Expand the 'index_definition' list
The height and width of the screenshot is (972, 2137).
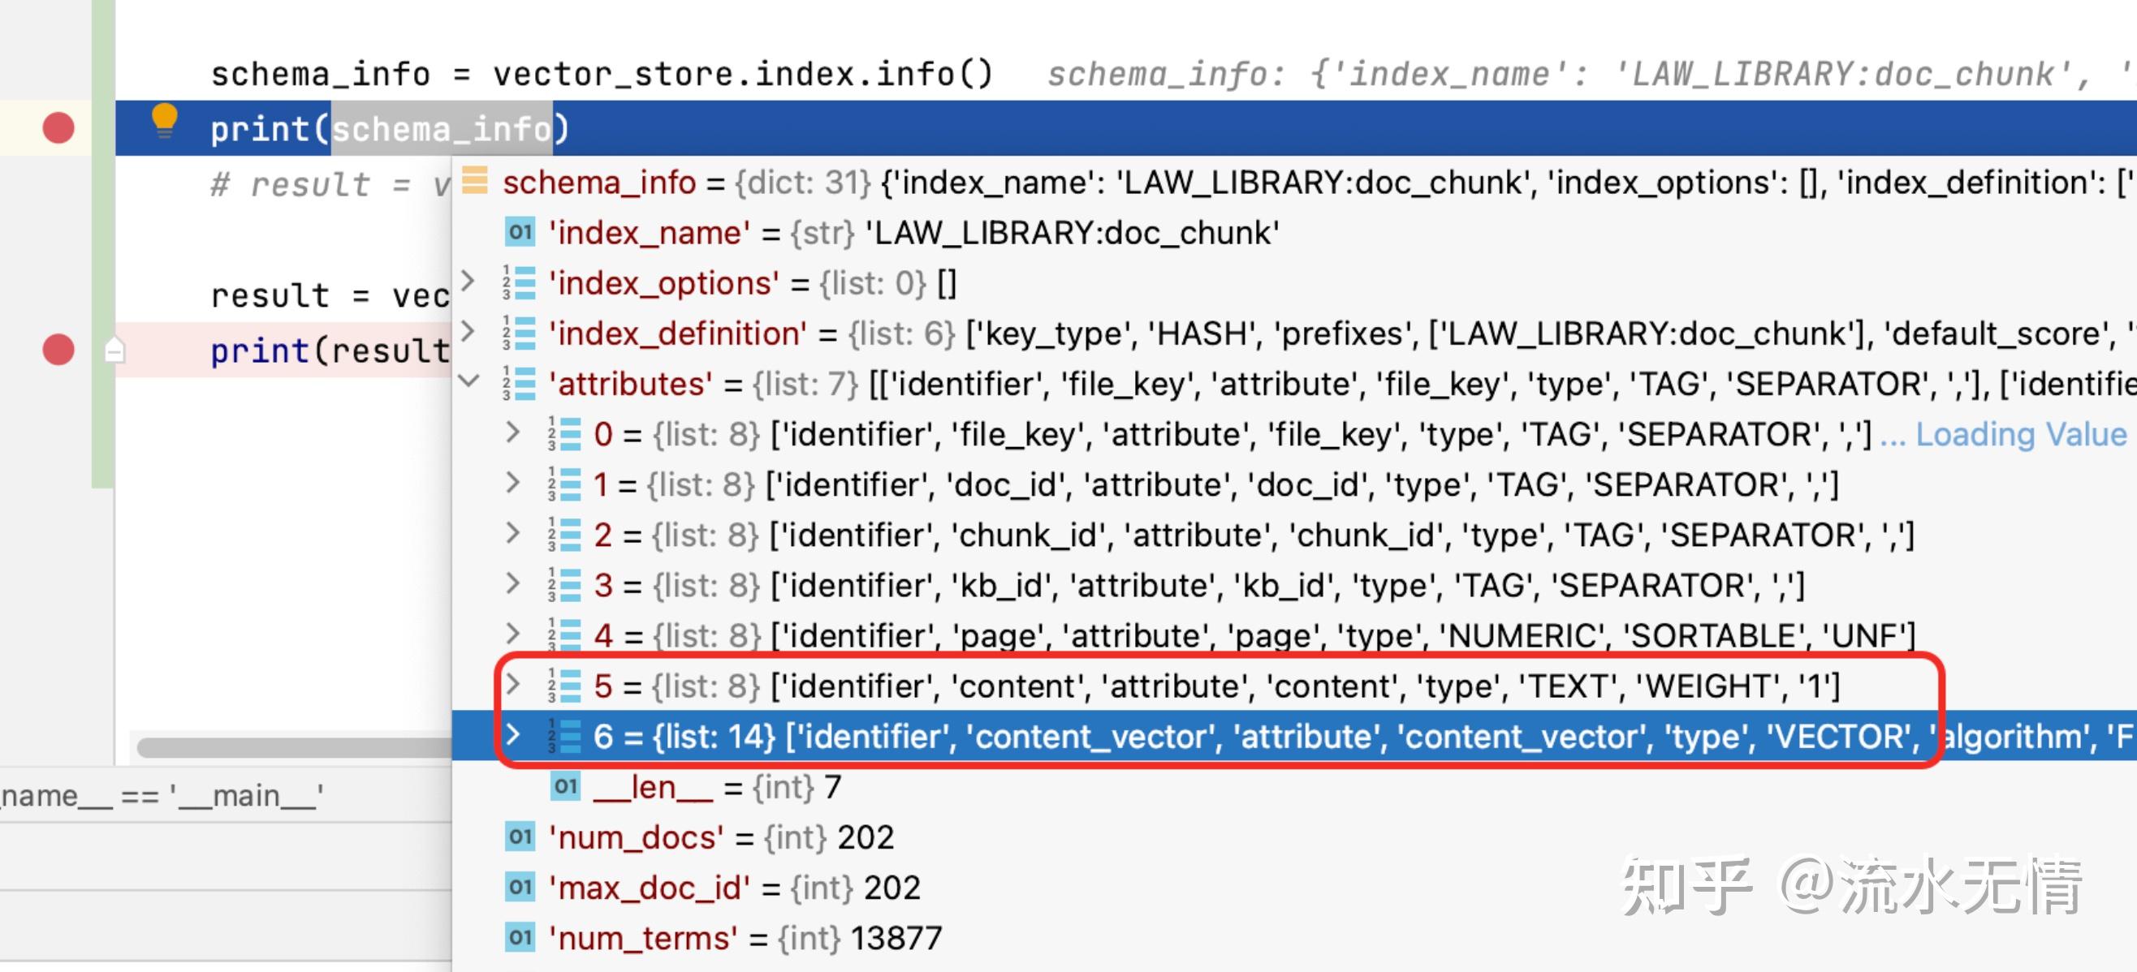468,332
